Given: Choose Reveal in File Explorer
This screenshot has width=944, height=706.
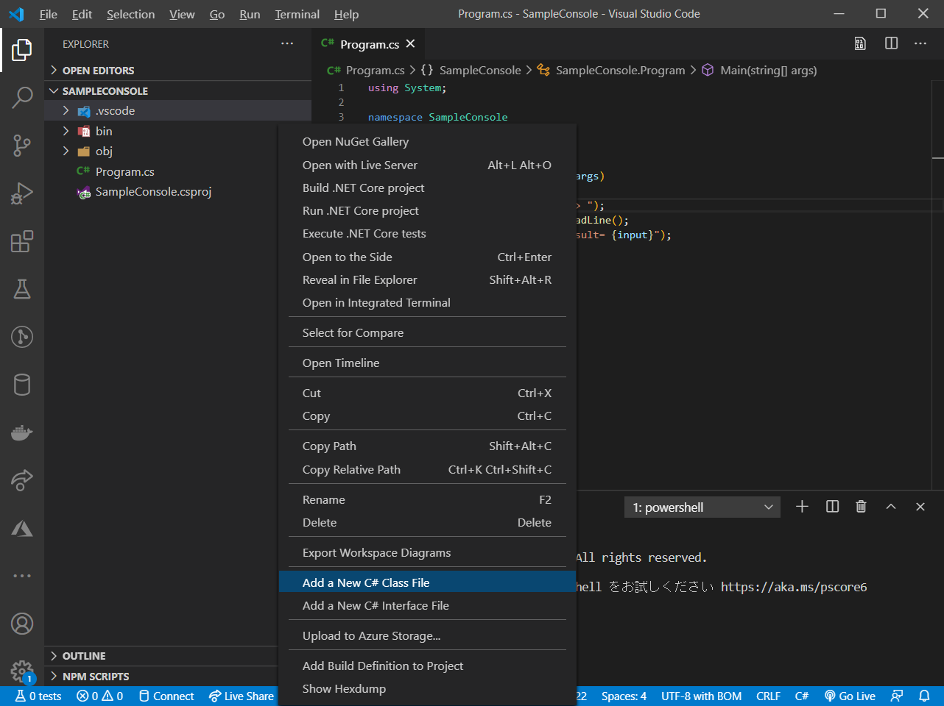Looking at the screenshot, I should coord(427,280).
